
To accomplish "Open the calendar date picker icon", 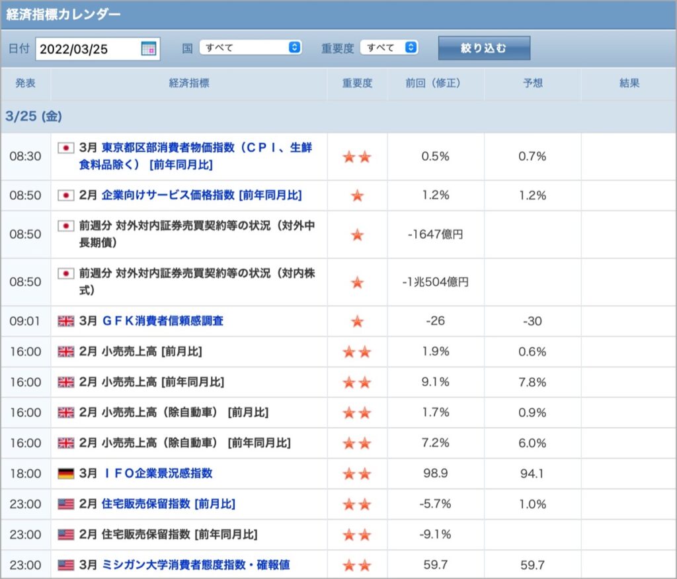I will point(149,48).
